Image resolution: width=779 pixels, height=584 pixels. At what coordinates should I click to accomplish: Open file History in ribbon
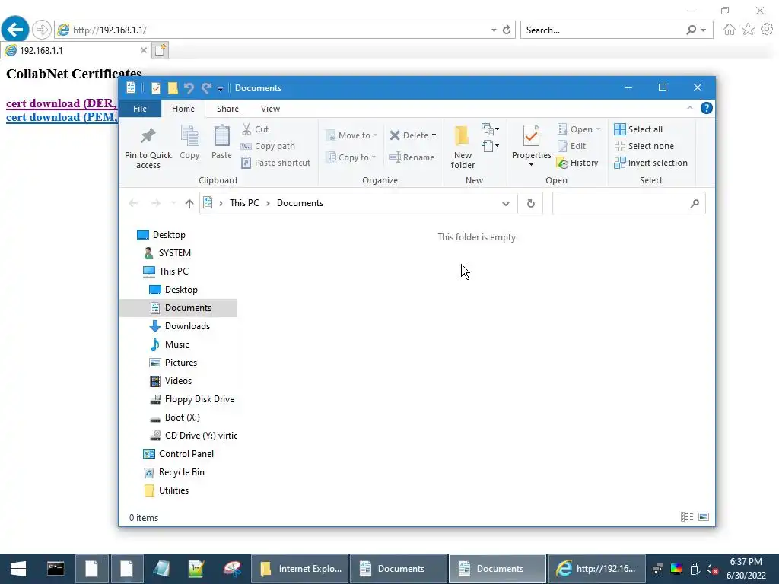[578, 163]
